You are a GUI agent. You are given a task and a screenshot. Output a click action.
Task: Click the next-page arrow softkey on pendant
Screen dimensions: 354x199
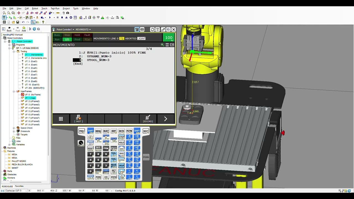click(165, 119)
